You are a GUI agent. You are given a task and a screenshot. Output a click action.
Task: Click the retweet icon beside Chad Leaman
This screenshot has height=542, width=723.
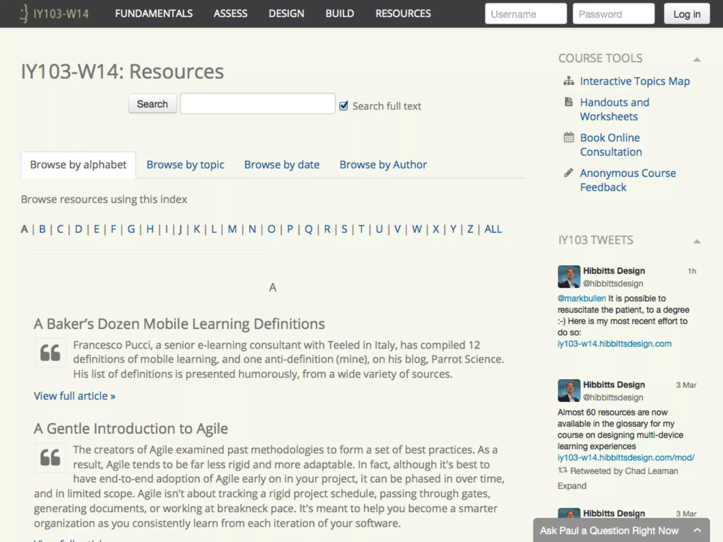562,470
